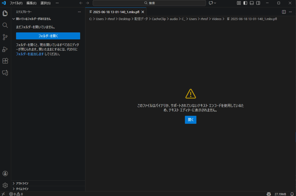Open the Extensions view
Screen dimensions: 296x196
click(5, 61)
